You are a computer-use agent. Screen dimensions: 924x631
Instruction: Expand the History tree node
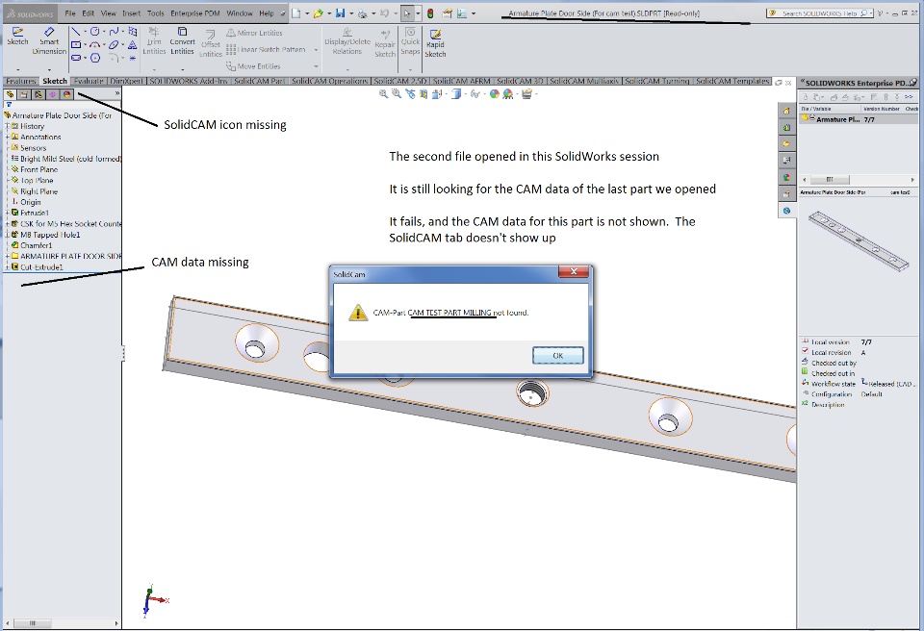tap(7, 126)
